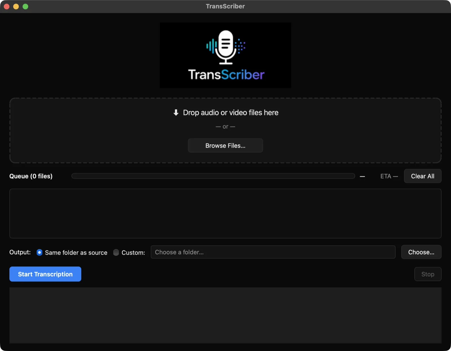Click the TransScriber microphone logo
The image size is (451, 351).
coord(225,55)
